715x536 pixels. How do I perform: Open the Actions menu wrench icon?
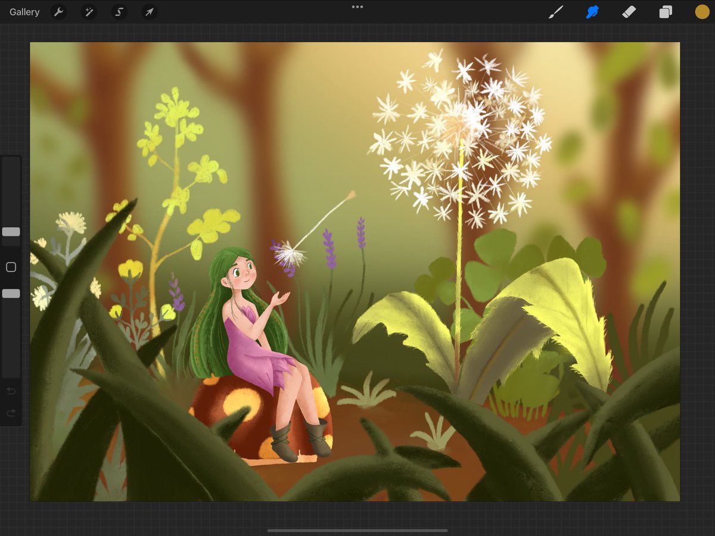click(x=58, y=12)
